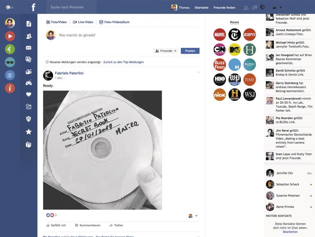Screen dimensions: 315x237
Task: Open the Washington Post news icon
Action: tap(234, 80)
